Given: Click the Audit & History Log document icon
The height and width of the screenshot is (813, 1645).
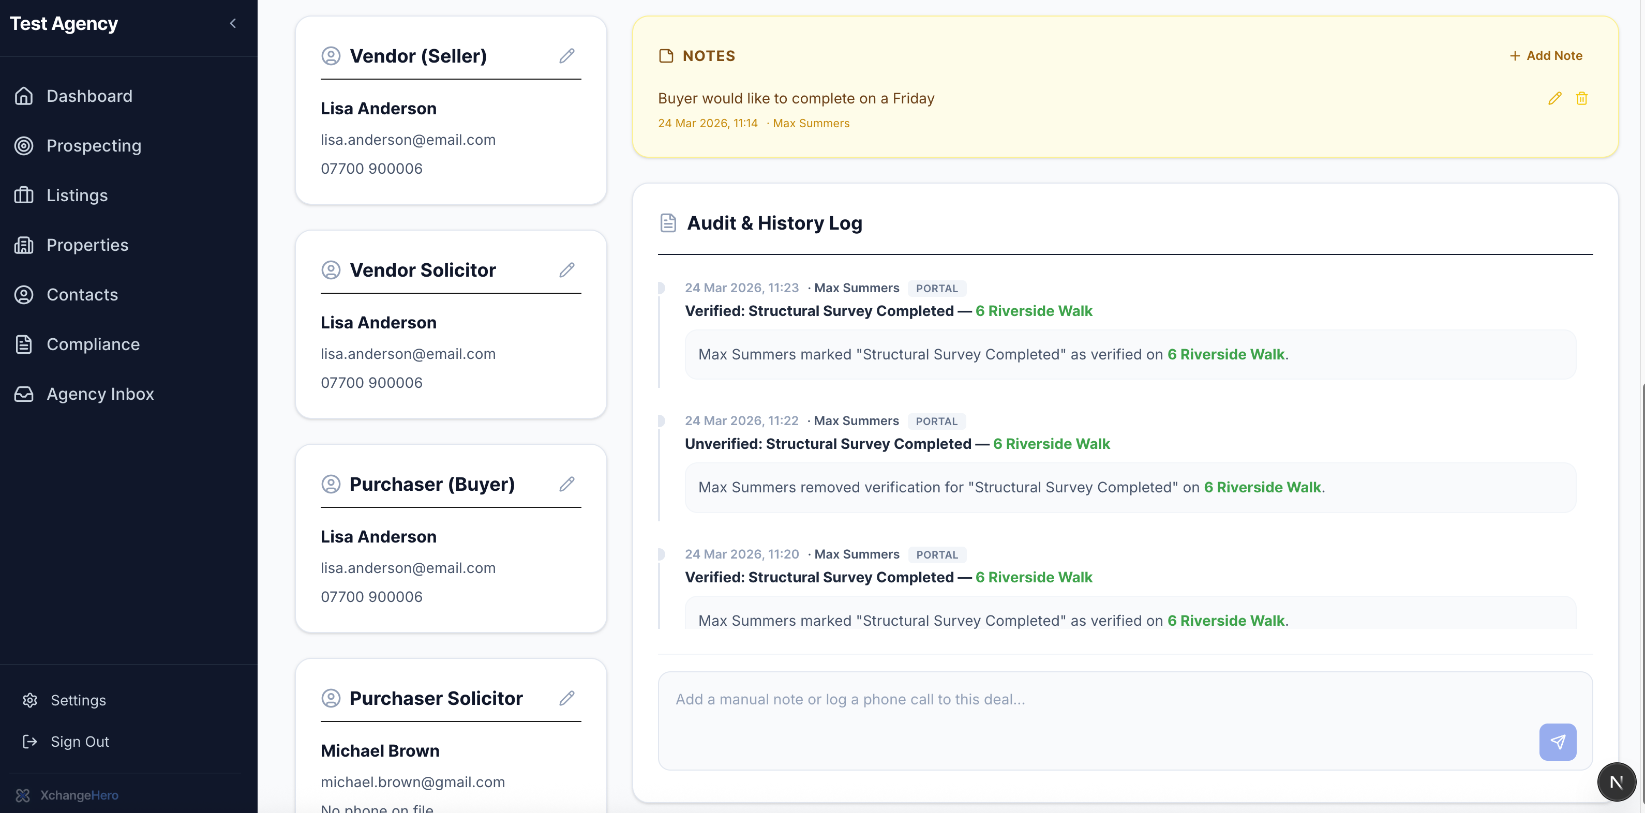Looking at the screenshot, I should (668, 222).
